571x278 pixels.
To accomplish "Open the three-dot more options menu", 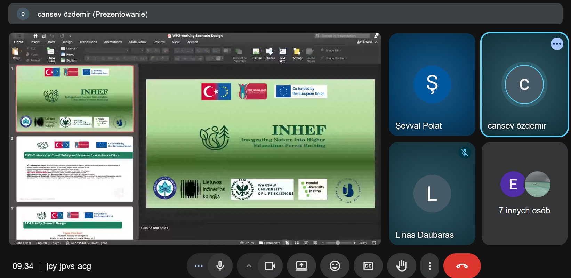I will (430, 266).
